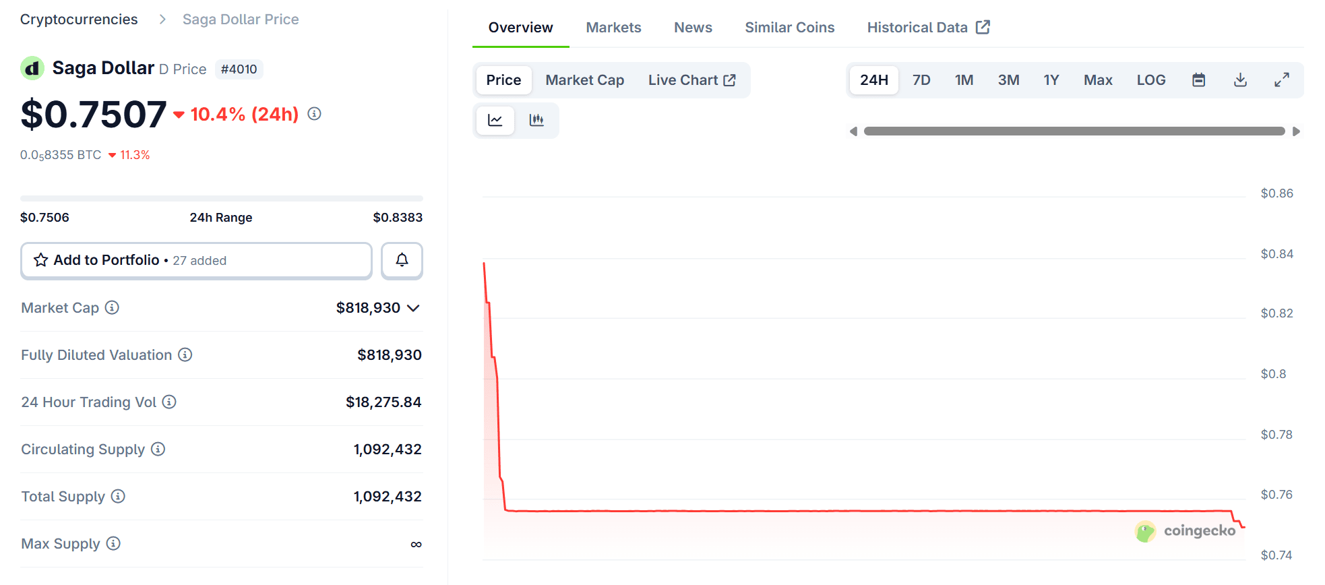The image size is (1325, 585).
Task: Click the 11.3% BTC change text
Action: point(135,155)
